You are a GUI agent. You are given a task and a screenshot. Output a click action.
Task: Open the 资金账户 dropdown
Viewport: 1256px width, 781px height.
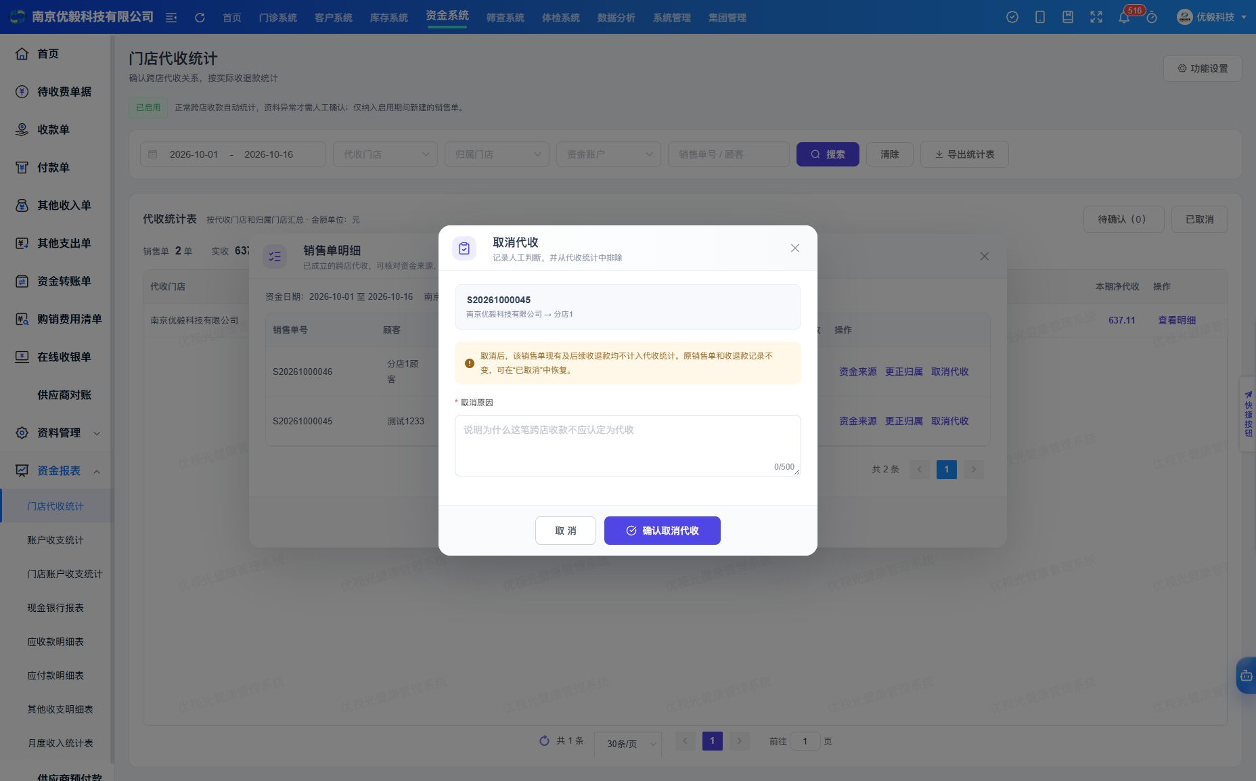tap(608, 154)
